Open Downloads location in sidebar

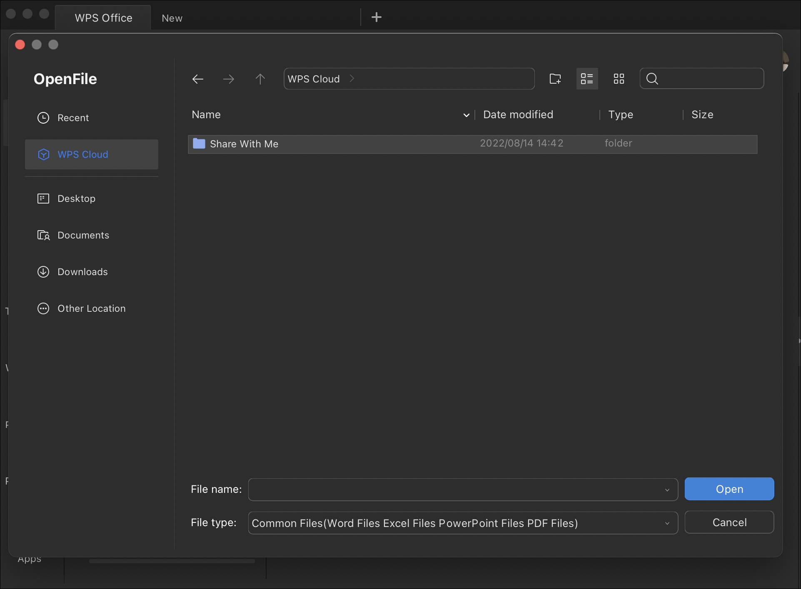[82, 272]
